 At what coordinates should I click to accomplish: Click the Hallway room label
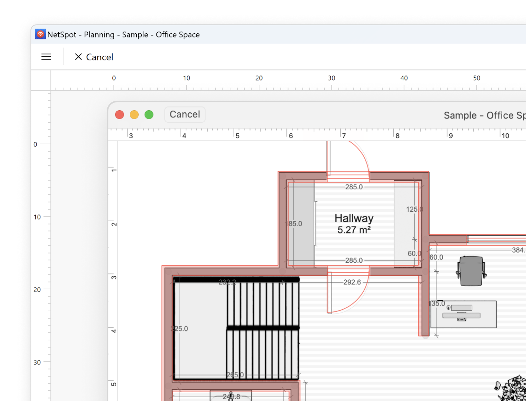click(x=354, y=218)
